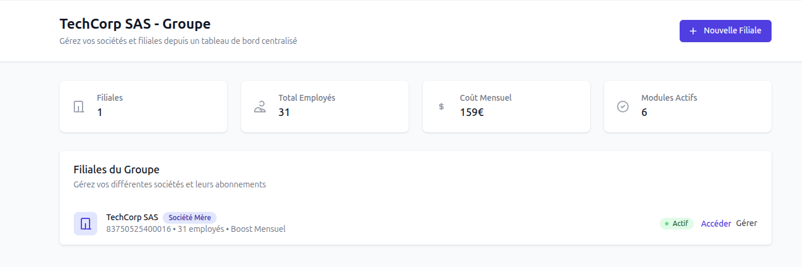
Task: Open the Nouvelle Filiale button
Action: (x=725, y=31)
